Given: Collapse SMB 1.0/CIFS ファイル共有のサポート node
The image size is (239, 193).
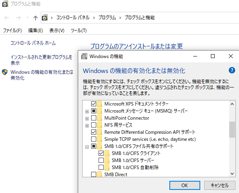Looking at the screenshot, I should click(x=87, y=147).
